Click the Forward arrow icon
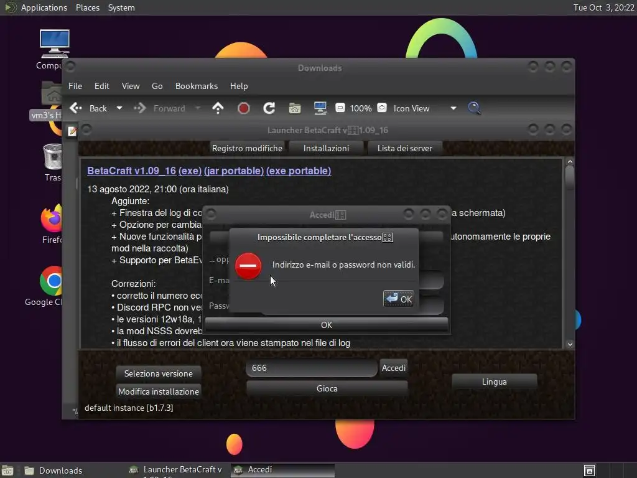The height and width of the screenshot is (478, 637). [140, 108]
